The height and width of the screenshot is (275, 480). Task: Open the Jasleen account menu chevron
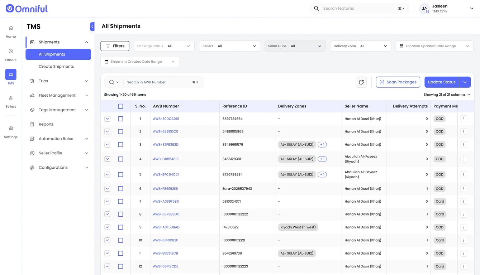point(471,9)
